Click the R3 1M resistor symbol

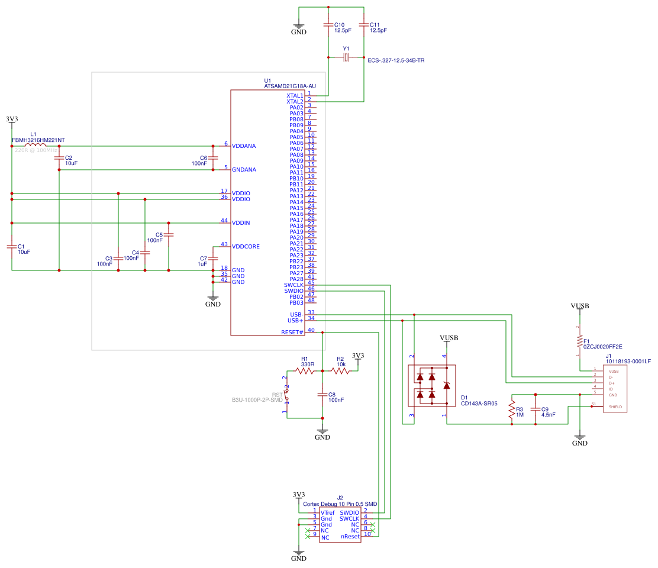pyautogui.click(x=511, y=409)
